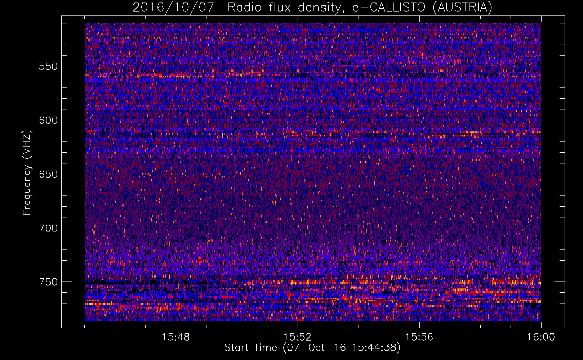Select the 550 frequency tick label
This screenshot has height=360, width=583.
[x=48, y=66]
